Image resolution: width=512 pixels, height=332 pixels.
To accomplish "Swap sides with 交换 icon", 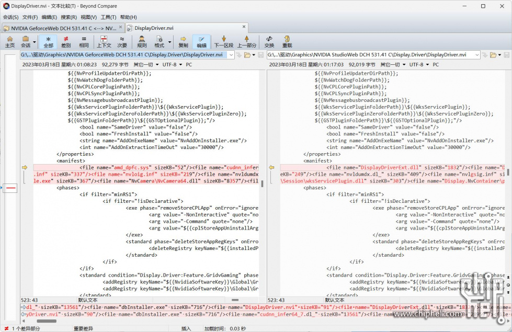I will point(269,42).
